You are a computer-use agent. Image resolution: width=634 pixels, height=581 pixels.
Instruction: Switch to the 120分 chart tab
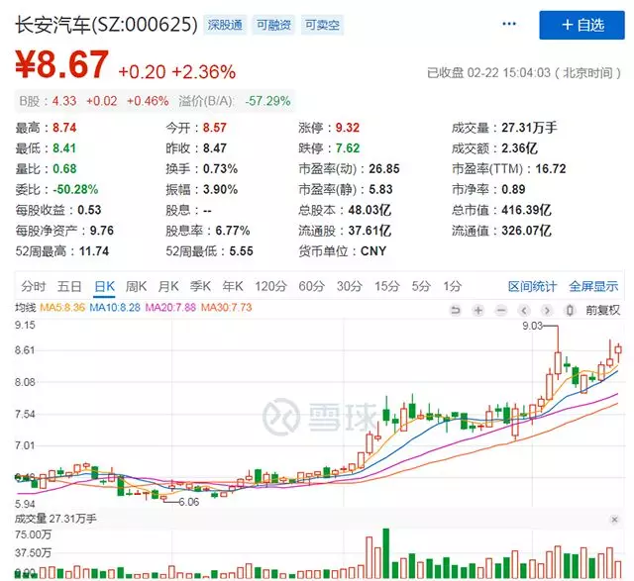270,286
